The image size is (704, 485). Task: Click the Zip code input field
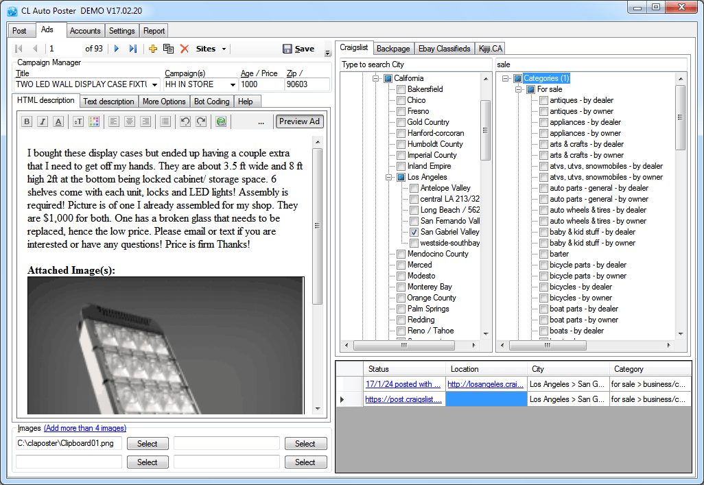306,84
